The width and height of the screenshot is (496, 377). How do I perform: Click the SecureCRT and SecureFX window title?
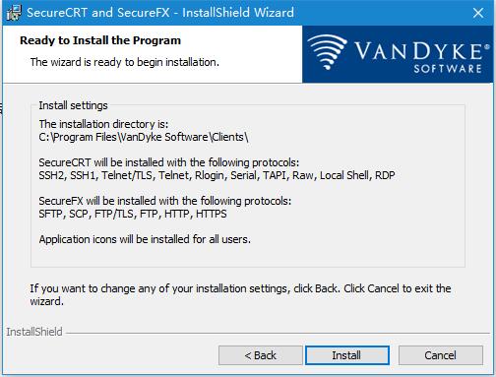[x=160, y=13]
